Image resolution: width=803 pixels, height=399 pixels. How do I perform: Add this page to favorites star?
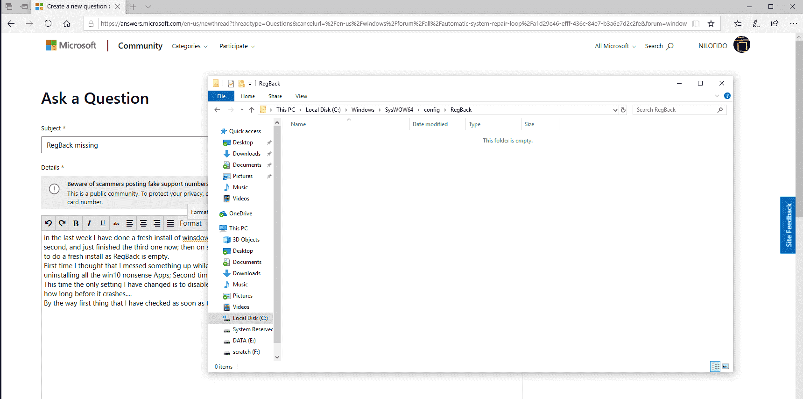[x=711, y=23]
